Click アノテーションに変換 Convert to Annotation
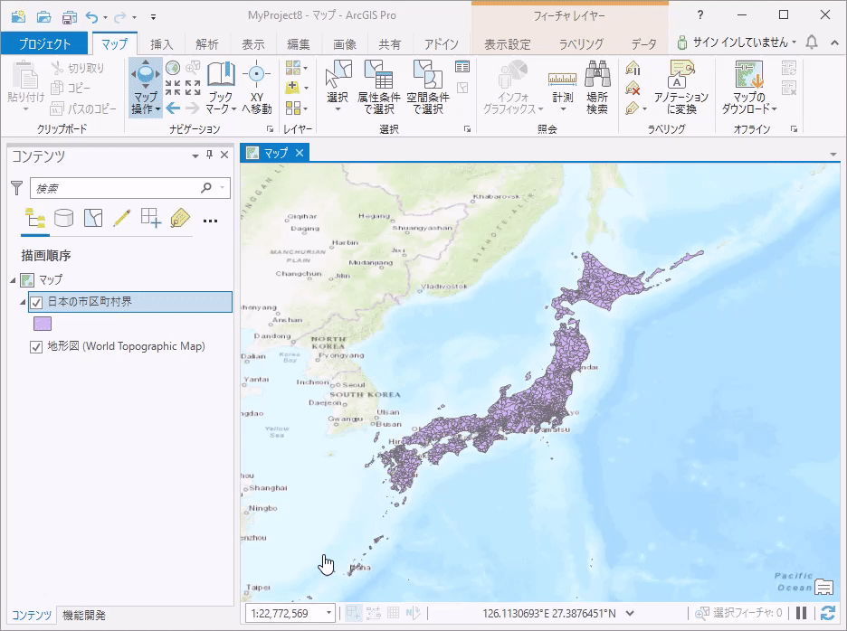847x631 pixels. tap(681, 87)
